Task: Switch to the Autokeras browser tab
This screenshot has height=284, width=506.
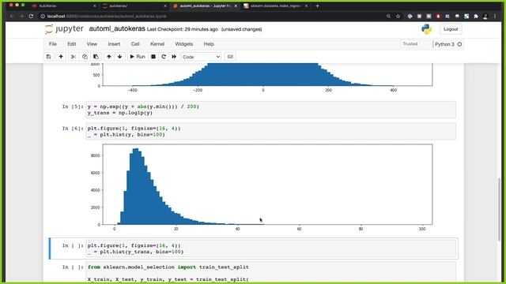Action: [63, 6]
